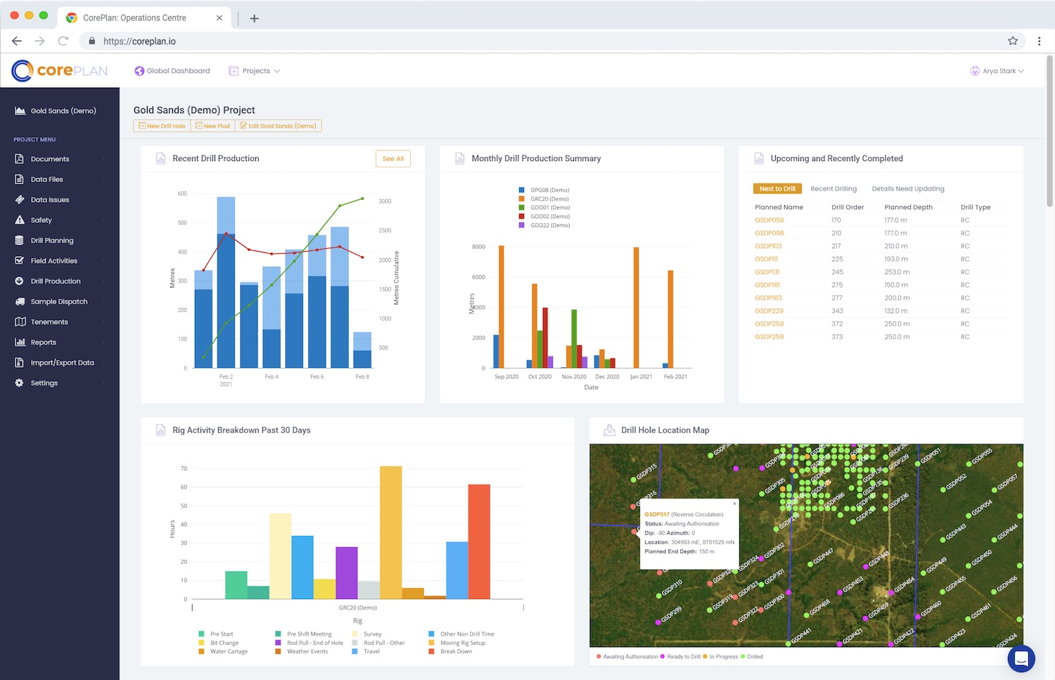
Task: Toggle the Break Down activity legend
Action: [455, 651]
